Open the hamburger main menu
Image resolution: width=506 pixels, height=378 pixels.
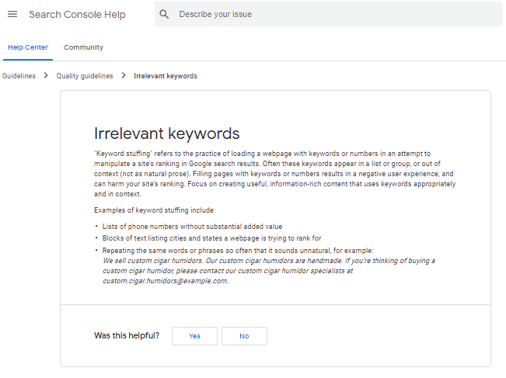(12, 14)
